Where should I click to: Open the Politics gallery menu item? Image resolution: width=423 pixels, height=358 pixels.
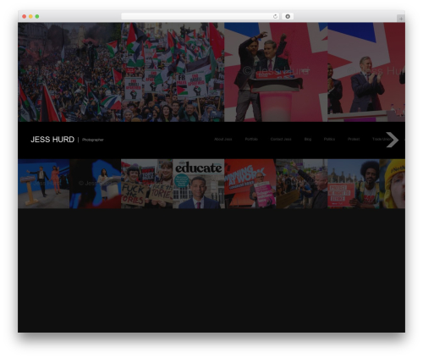pos(329,139)
